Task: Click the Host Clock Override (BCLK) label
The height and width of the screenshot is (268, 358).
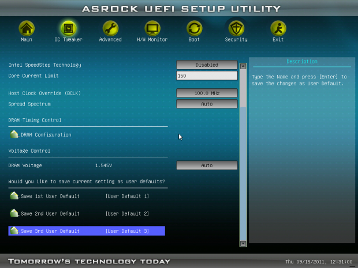Action: [x=44, y=93]
